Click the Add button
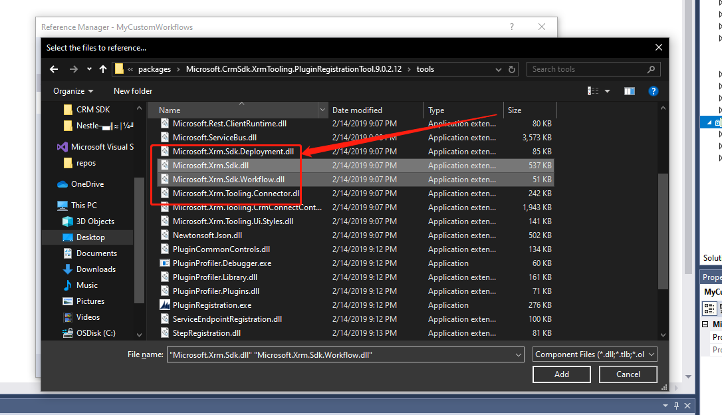722x415 pixels. point(561,374)
